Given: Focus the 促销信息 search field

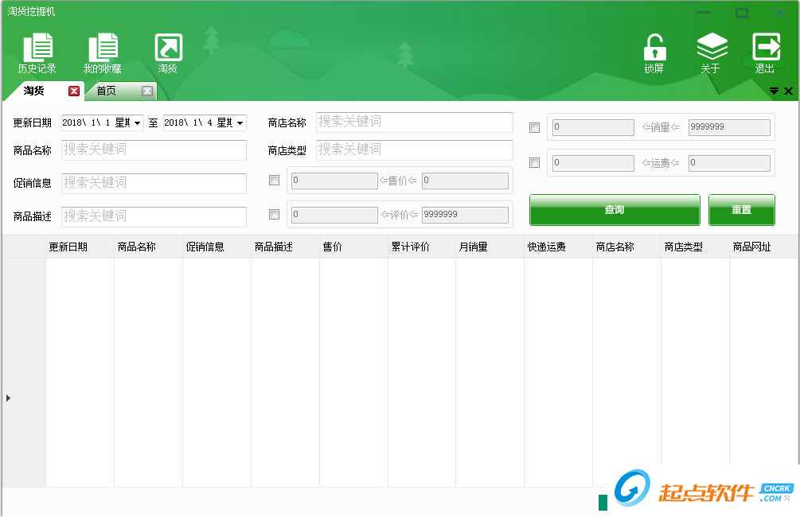Looking at the screenshot, I should coord(154,183).
